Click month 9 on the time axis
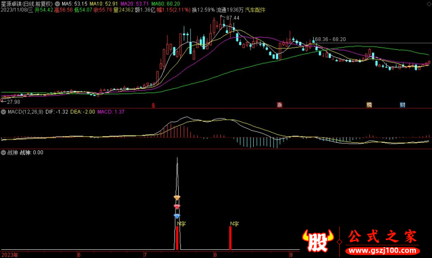 (x=291, y=255)
